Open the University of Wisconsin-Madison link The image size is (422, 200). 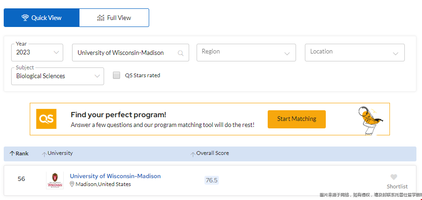coord(115,176)
